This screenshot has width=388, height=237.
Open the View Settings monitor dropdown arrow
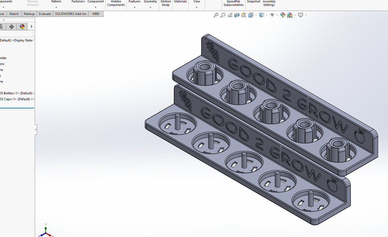click(x=306, y=15)
